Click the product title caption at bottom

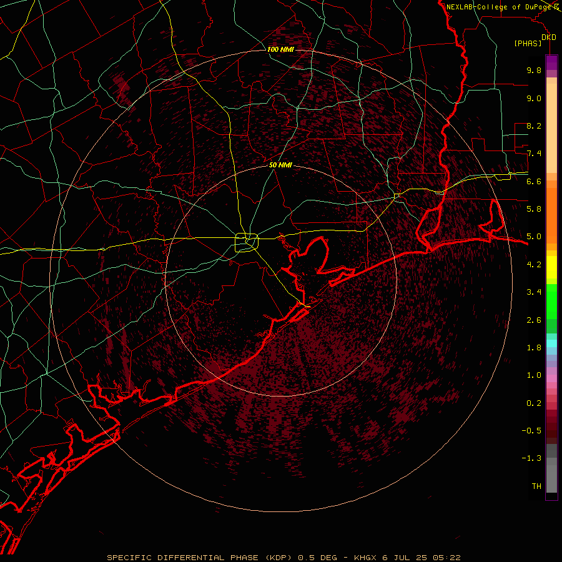[283, 558]
